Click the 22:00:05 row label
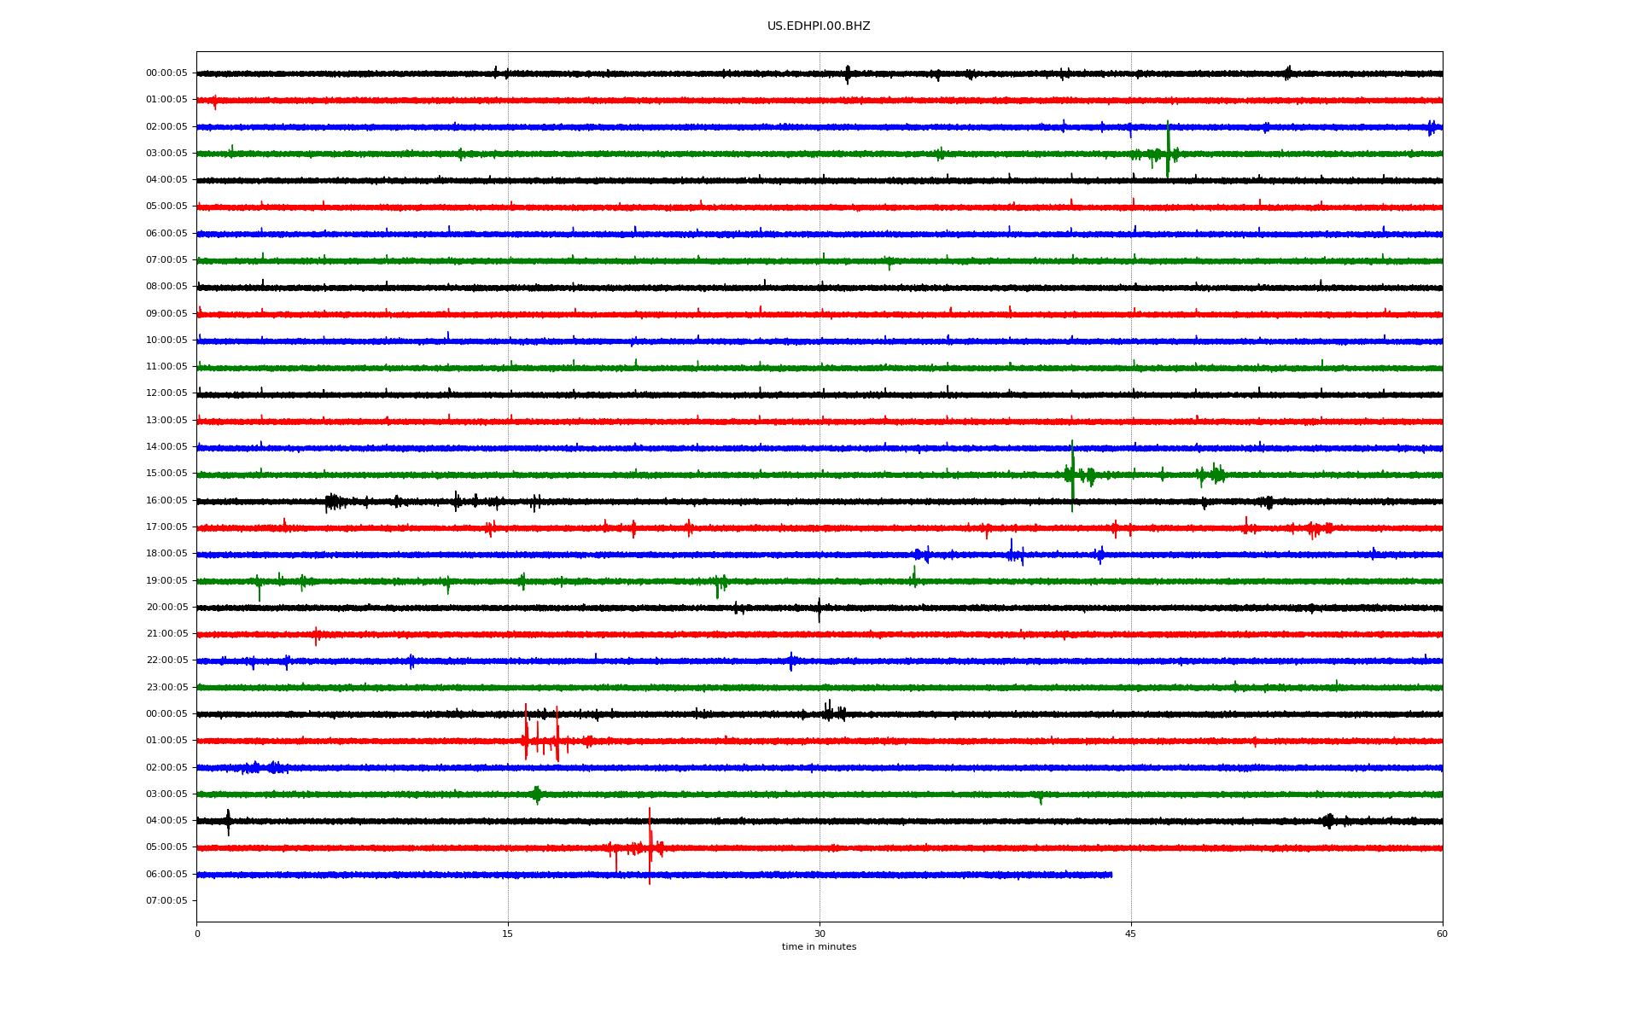Screen dimensions: 1639x1024 tap(166, 660)
